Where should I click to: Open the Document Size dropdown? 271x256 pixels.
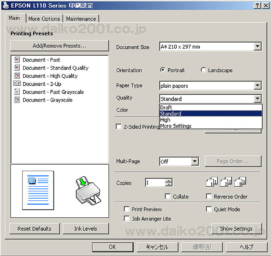pos(258,46)
